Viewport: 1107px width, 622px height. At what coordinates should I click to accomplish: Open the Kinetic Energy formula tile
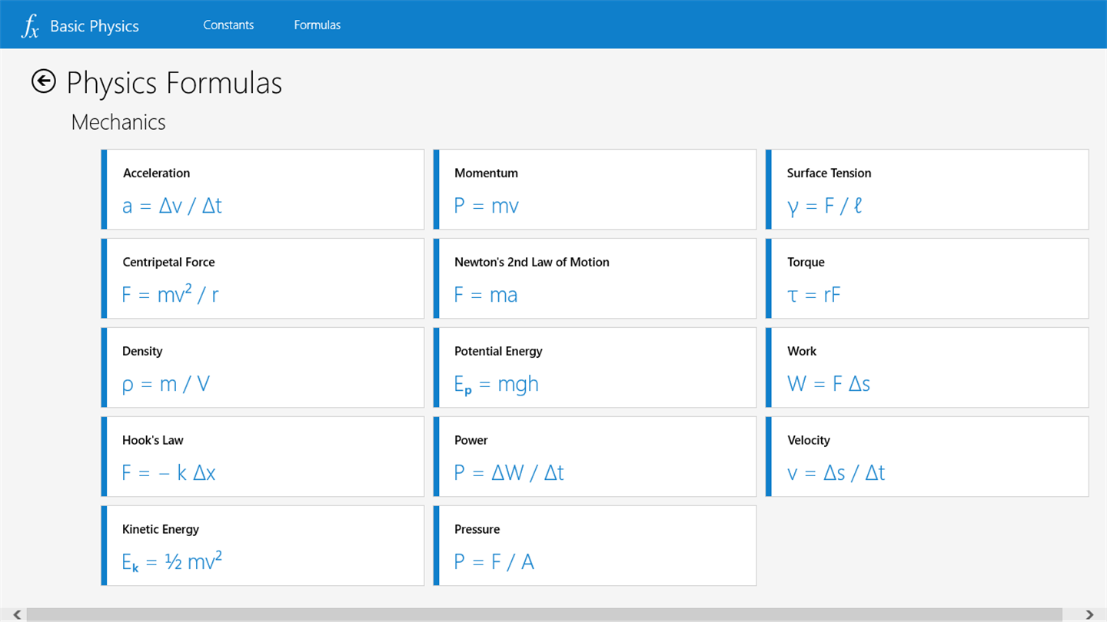(x=263, y=546)
